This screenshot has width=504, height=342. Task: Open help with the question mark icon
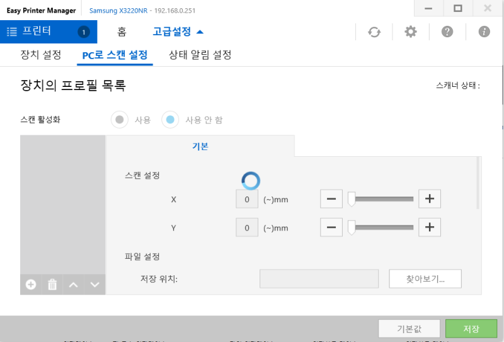click(447, 31)
